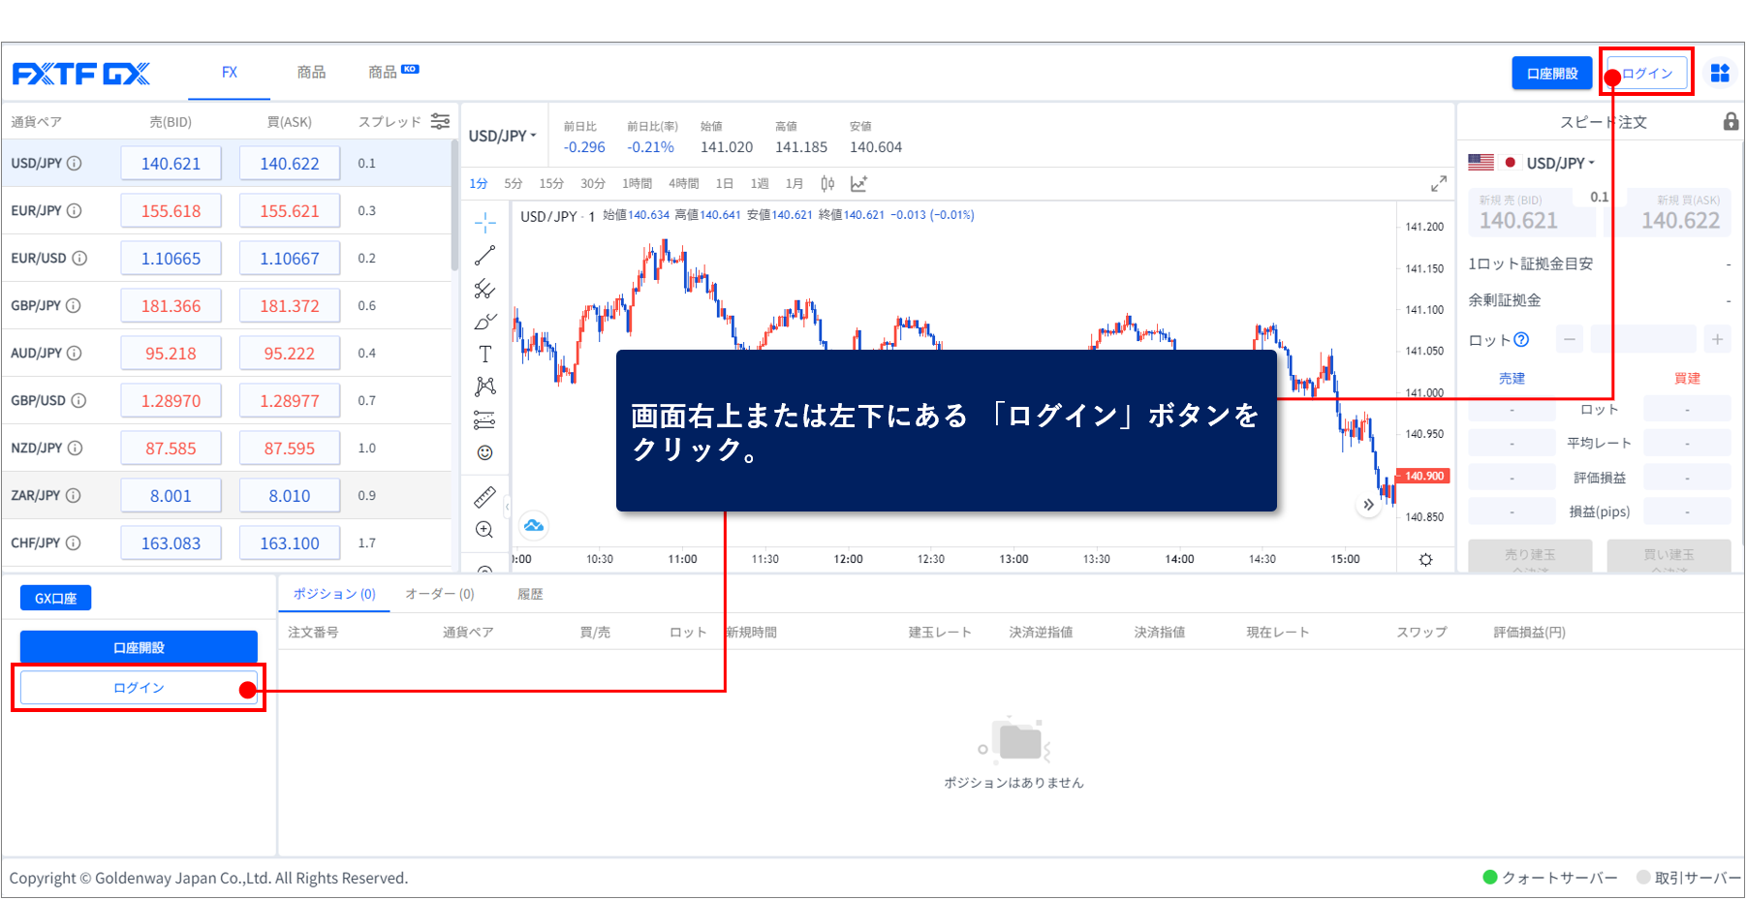Select the text annotation tool
Viewport: 1746px width, 899px height.
pos(485,355)
